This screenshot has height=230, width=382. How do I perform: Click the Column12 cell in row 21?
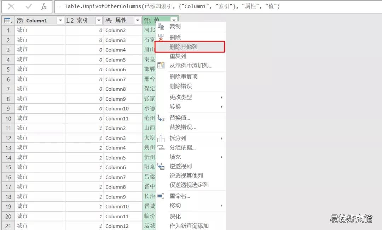coord(123,226)
